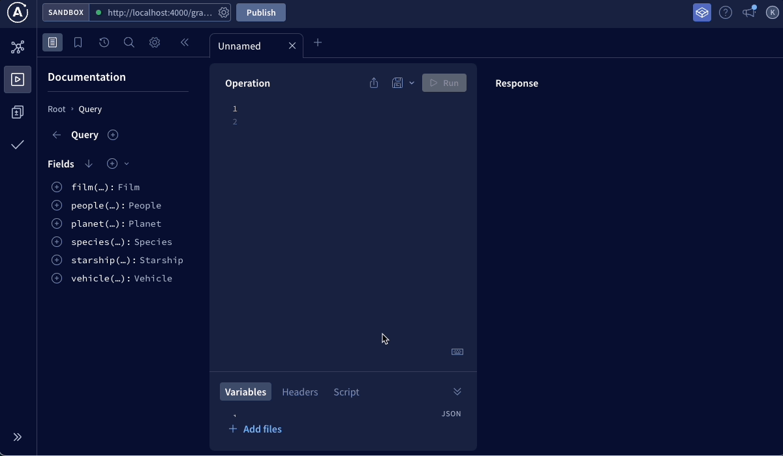Switch to the Script tab
Viewport: 783px width, 456px height.
coord(346,392)
